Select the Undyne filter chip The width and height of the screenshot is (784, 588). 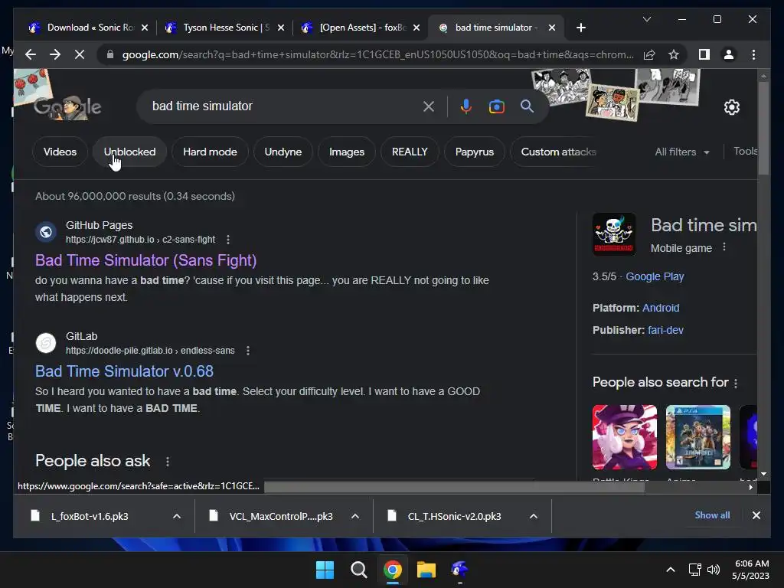[283, 152]
